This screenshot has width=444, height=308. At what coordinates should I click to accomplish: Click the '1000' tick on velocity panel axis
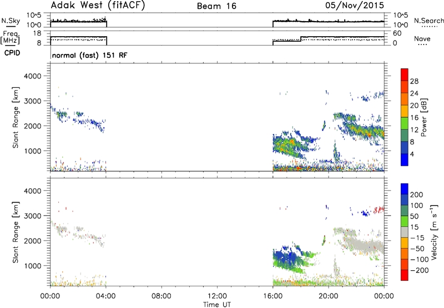(x=32, y=266)
